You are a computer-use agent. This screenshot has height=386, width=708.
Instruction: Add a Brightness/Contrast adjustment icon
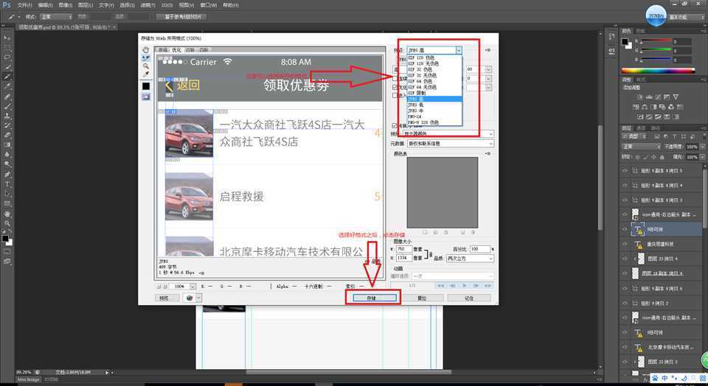pyautogui.click(x=640, y=97)
